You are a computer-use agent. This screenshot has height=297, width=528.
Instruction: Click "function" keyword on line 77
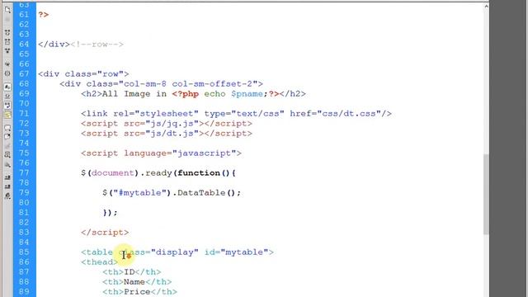coord(199,173)
